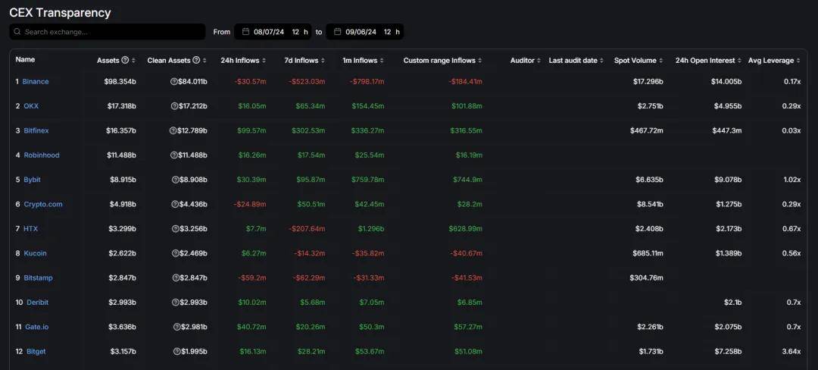Open the Bitget exchange link
Image resolution: width=818 pixels, height=370 pixels.
[x=36, y=351]
